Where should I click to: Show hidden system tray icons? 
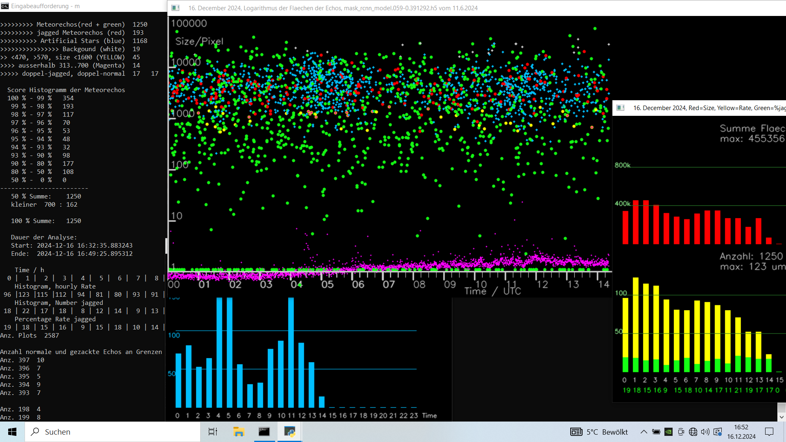click(644, 432)
